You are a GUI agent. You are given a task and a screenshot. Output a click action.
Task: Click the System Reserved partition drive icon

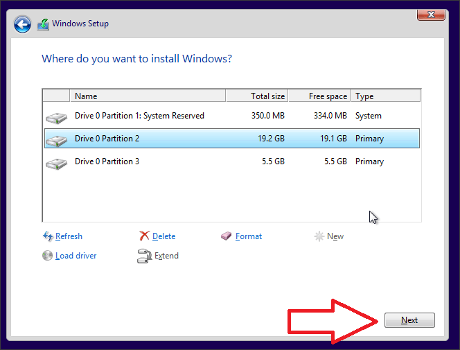56,117
